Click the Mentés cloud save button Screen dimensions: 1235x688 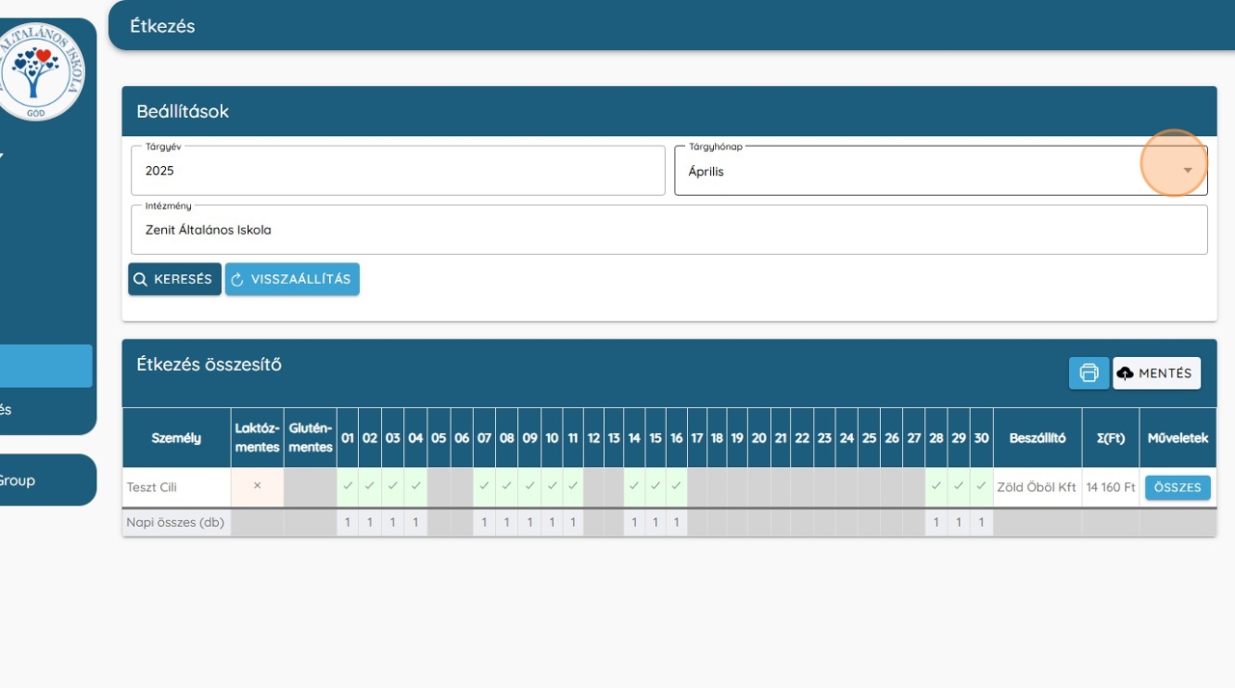pyautogui.click(x=1157, y=373)
